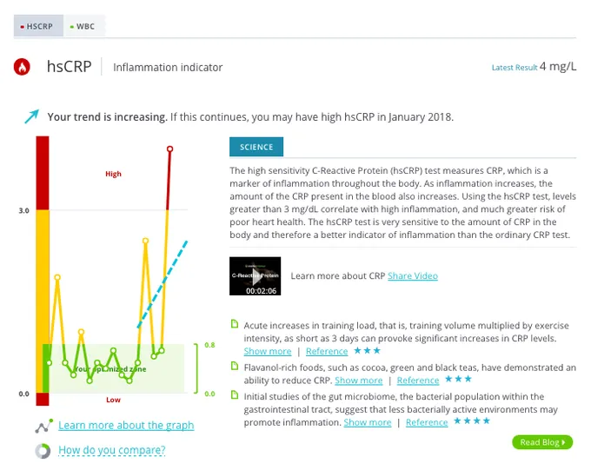Click How do you compare link
This screenshot has width=591, height=470.
point(111,450)
